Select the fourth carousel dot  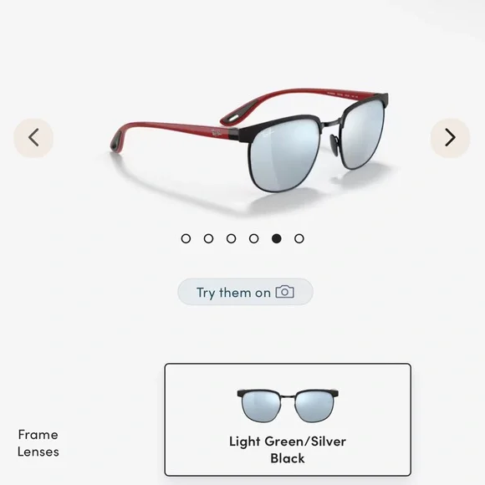254,238
